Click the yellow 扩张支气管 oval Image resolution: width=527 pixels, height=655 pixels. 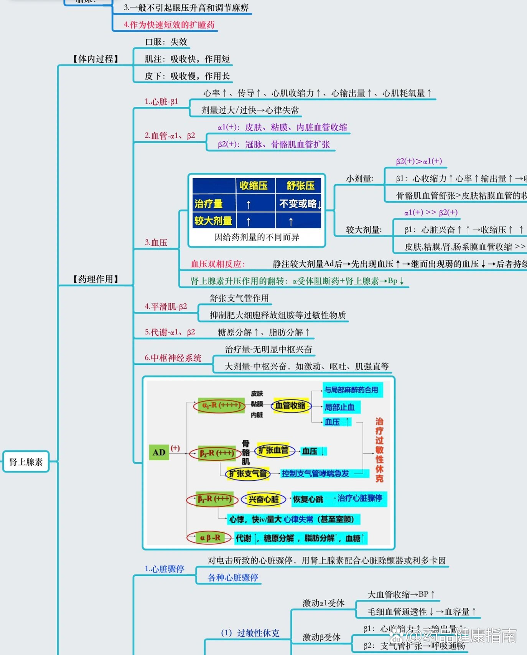point(248,474)
